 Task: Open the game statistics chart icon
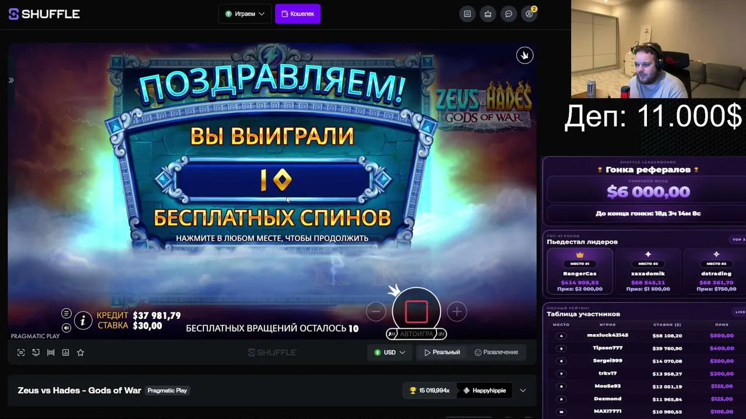66,352
